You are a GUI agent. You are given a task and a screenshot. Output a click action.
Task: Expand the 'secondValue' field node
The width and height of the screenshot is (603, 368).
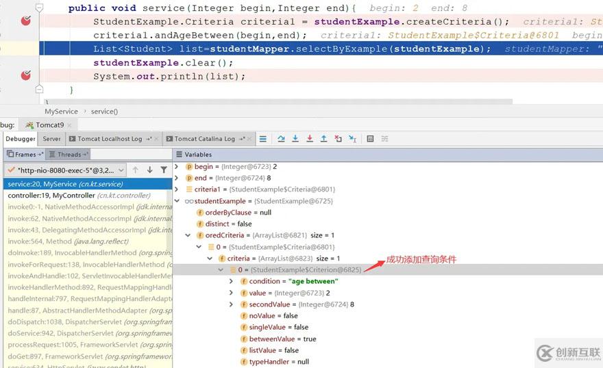pyautogui.click(x=231, y=304)
